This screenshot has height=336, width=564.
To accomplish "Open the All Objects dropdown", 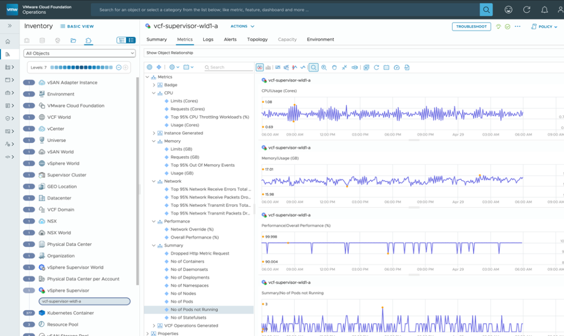I will 79,53.
